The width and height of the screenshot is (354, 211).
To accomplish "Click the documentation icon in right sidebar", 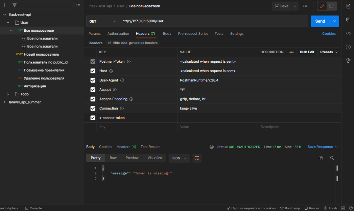I will [348, 6].
